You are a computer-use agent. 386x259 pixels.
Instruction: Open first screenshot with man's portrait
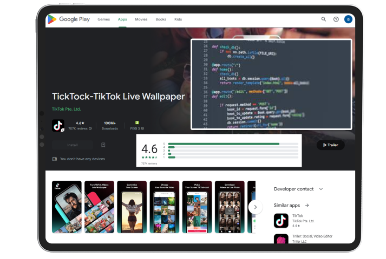click(67, 207)
